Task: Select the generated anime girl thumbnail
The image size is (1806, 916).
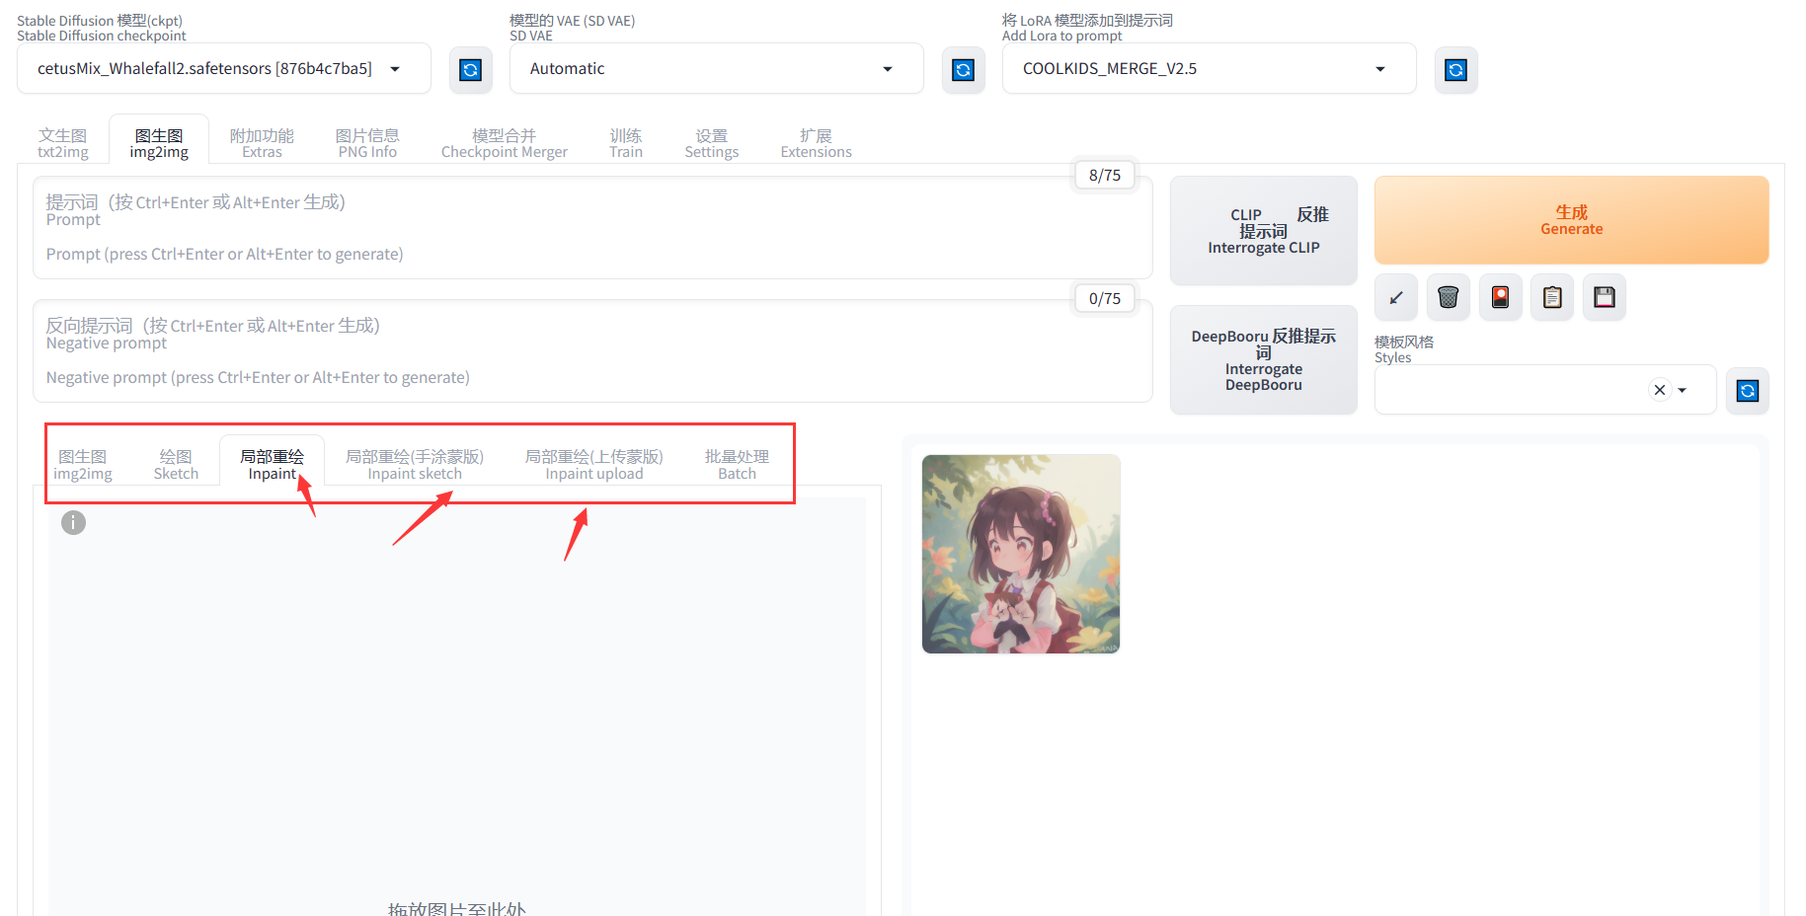Action: (1021, 554)
